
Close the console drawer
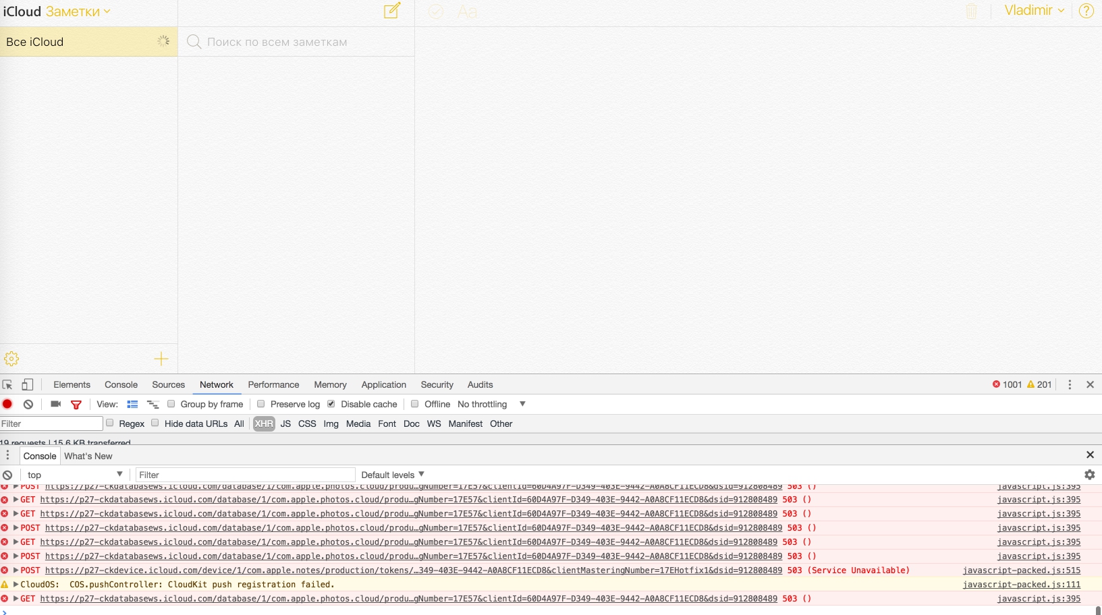tap(1090, 455)
